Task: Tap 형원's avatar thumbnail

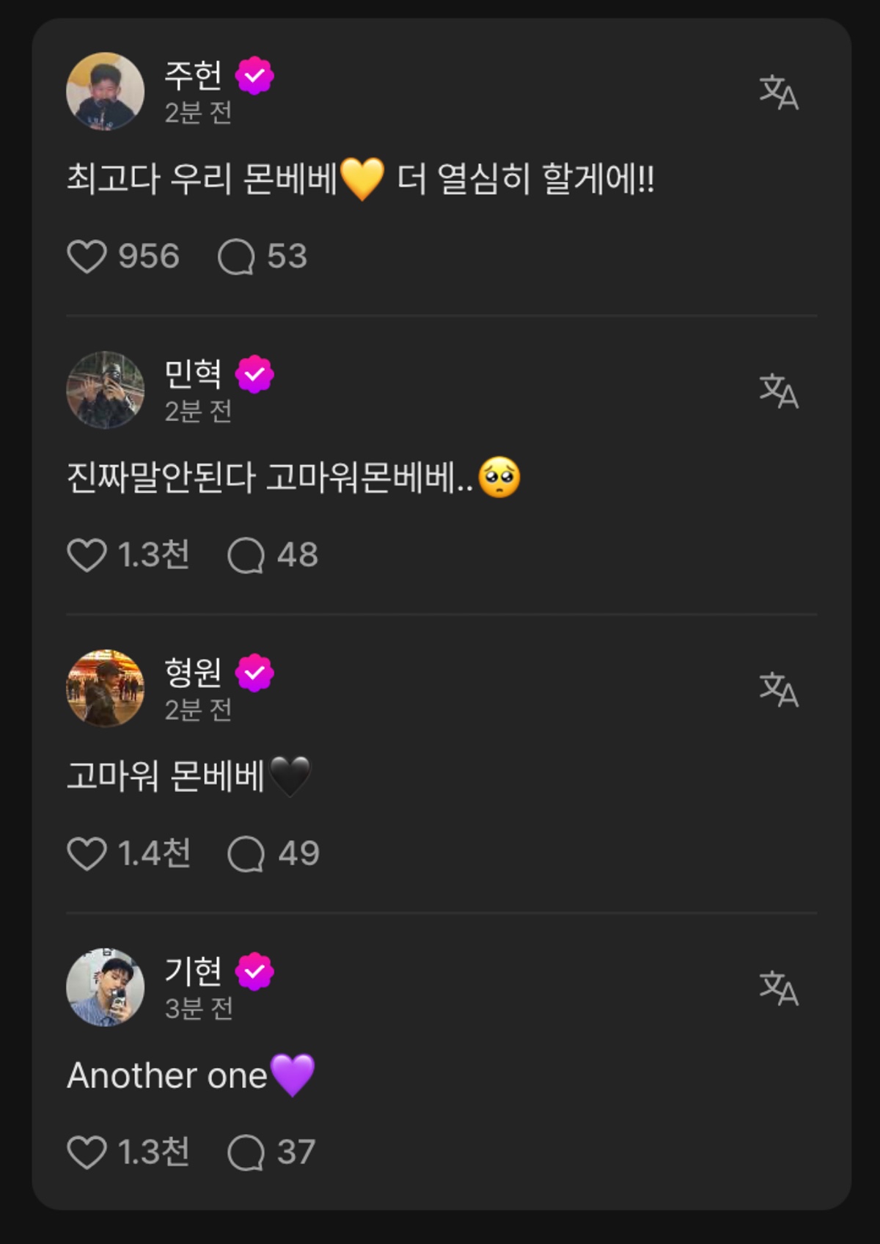Action: 105,688
